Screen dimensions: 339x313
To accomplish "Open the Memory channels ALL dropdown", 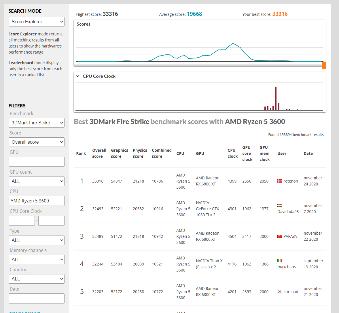I will [x=37, y=259].
